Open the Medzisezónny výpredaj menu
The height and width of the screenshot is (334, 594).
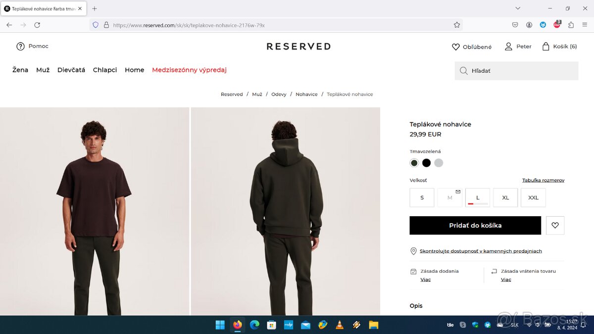(189, 70)
